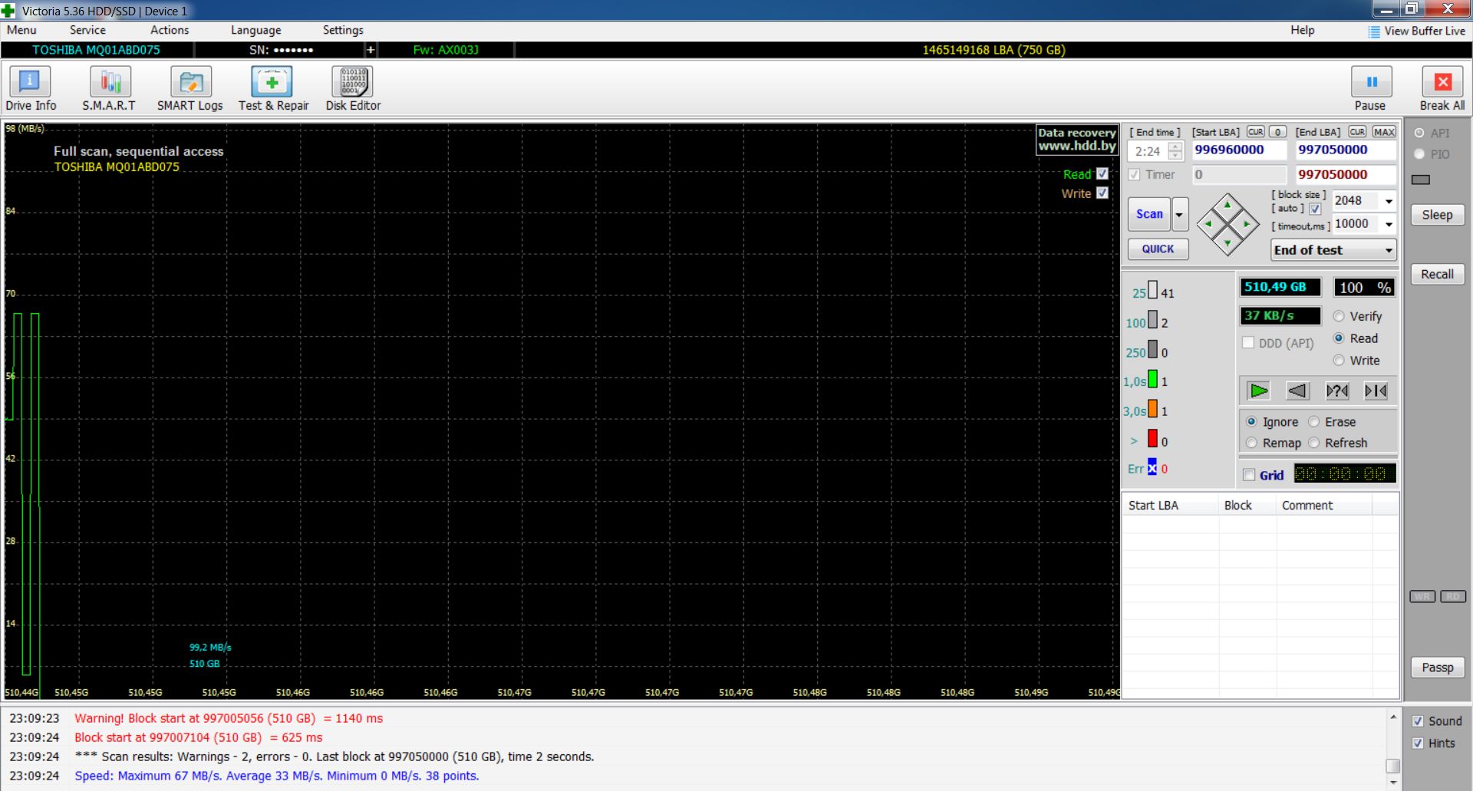Image resolution: width=1473 pixels, height=791 pixels.
Task: Pause the current scan
Action: [1371, 89]
